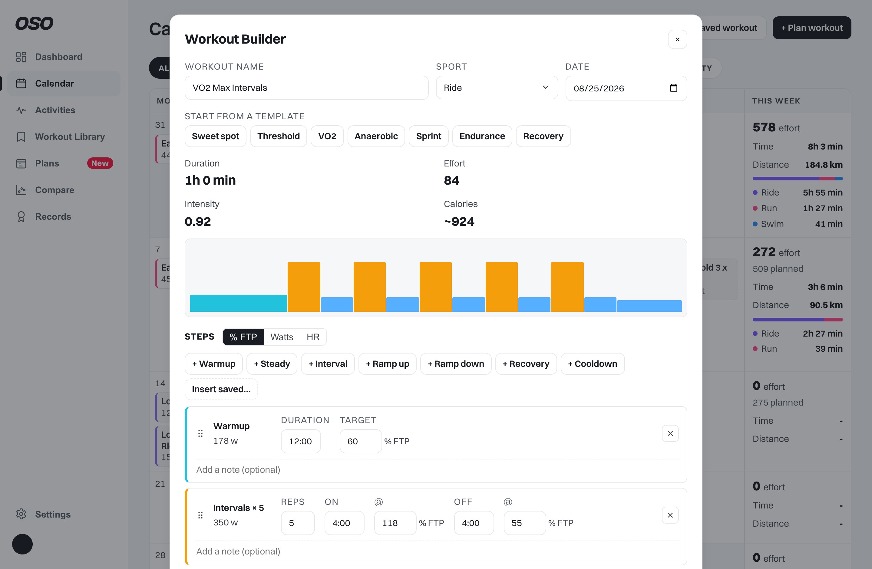Apply the VO2 template
872x569 pixels.
tap(327, 136)
